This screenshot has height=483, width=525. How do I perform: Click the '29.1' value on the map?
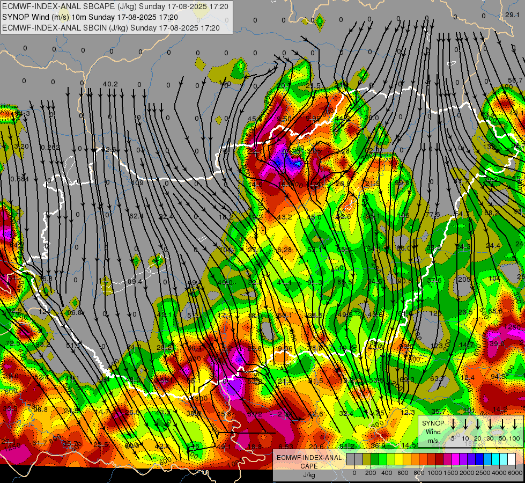[x=512, y=14]
